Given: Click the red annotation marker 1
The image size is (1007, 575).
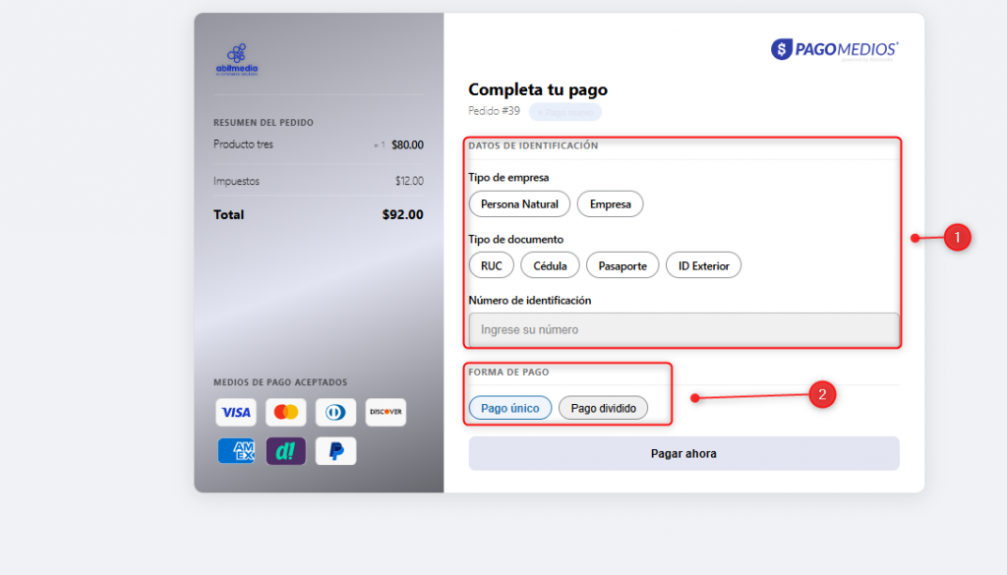Looking at the screenshot, I should (957, 237).
